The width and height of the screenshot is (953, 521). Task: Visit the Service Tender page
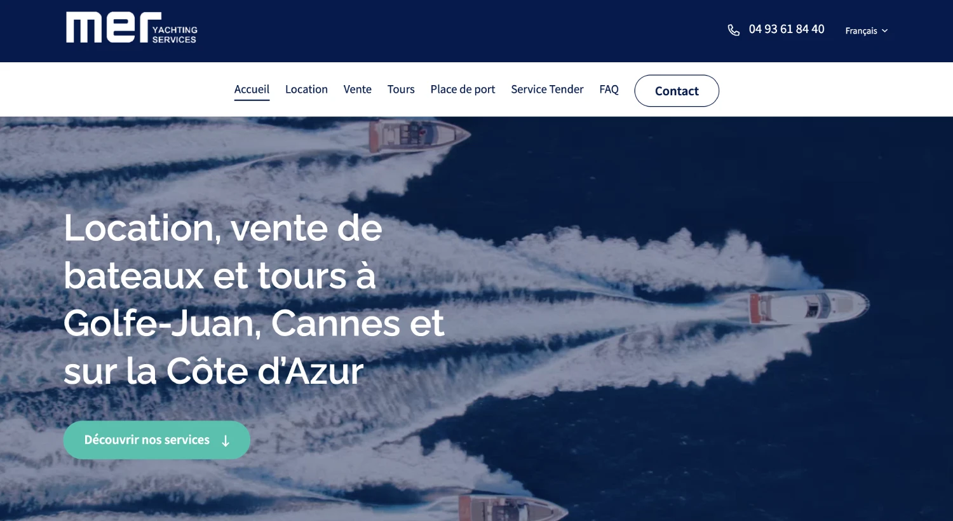[547, 90]
